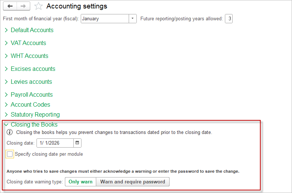
Task: Click the info icon about closing books
Action: pyautogui.click(x=10, y=132)
